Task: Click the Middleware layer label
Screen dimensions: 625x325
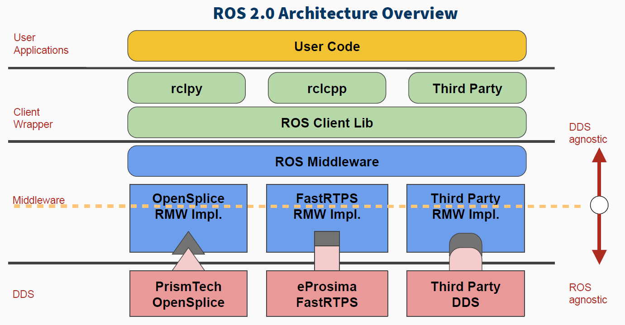Action: [38, 200]
